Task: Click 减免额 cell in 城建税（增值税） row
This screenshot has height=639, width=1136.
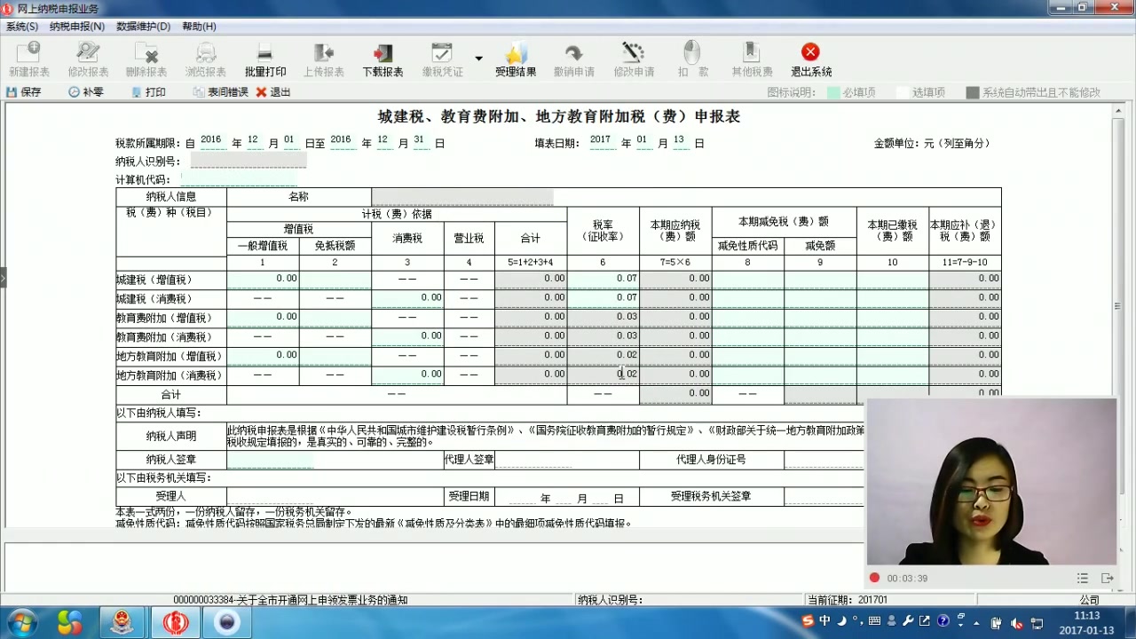Action: click(x=820, y=279)
